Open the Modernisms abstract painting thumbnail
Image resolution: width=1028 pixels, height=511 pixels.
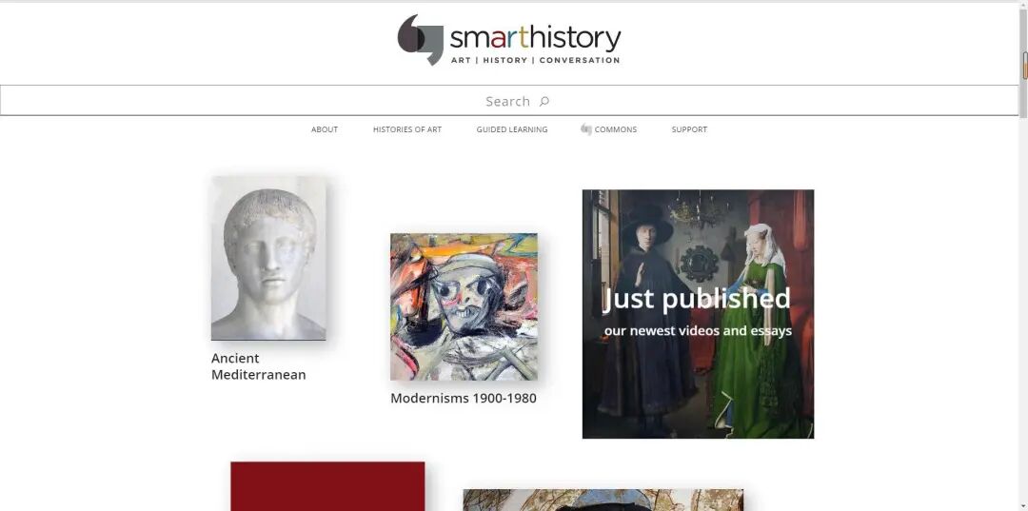[x=464, y=306]
